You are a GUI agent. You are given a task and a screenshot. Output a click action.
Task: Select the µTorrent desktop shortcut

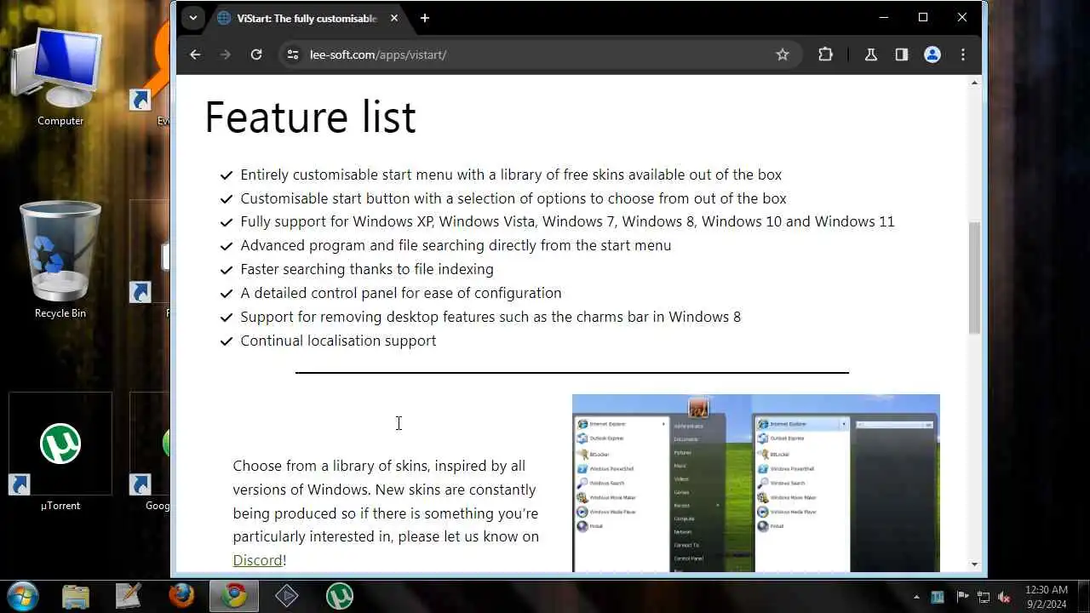(60, 454)
